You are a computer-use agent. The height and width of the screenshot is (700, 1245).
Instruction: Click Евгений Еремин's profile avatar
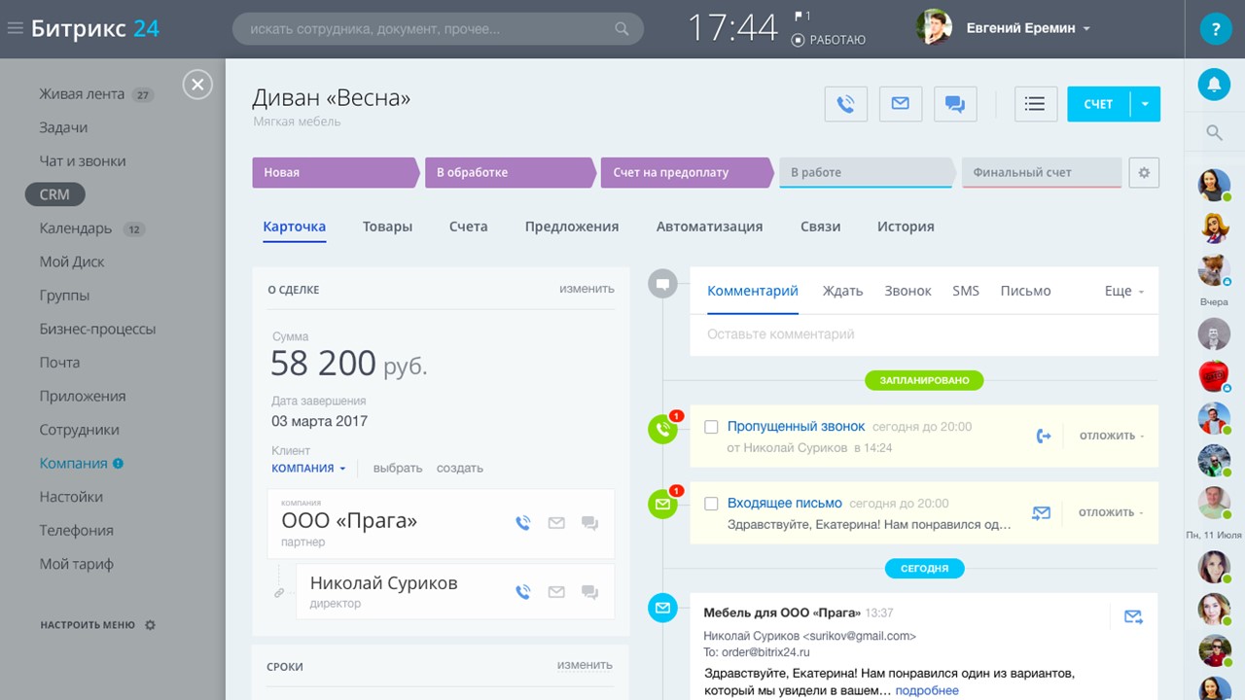tap(934, 27)
